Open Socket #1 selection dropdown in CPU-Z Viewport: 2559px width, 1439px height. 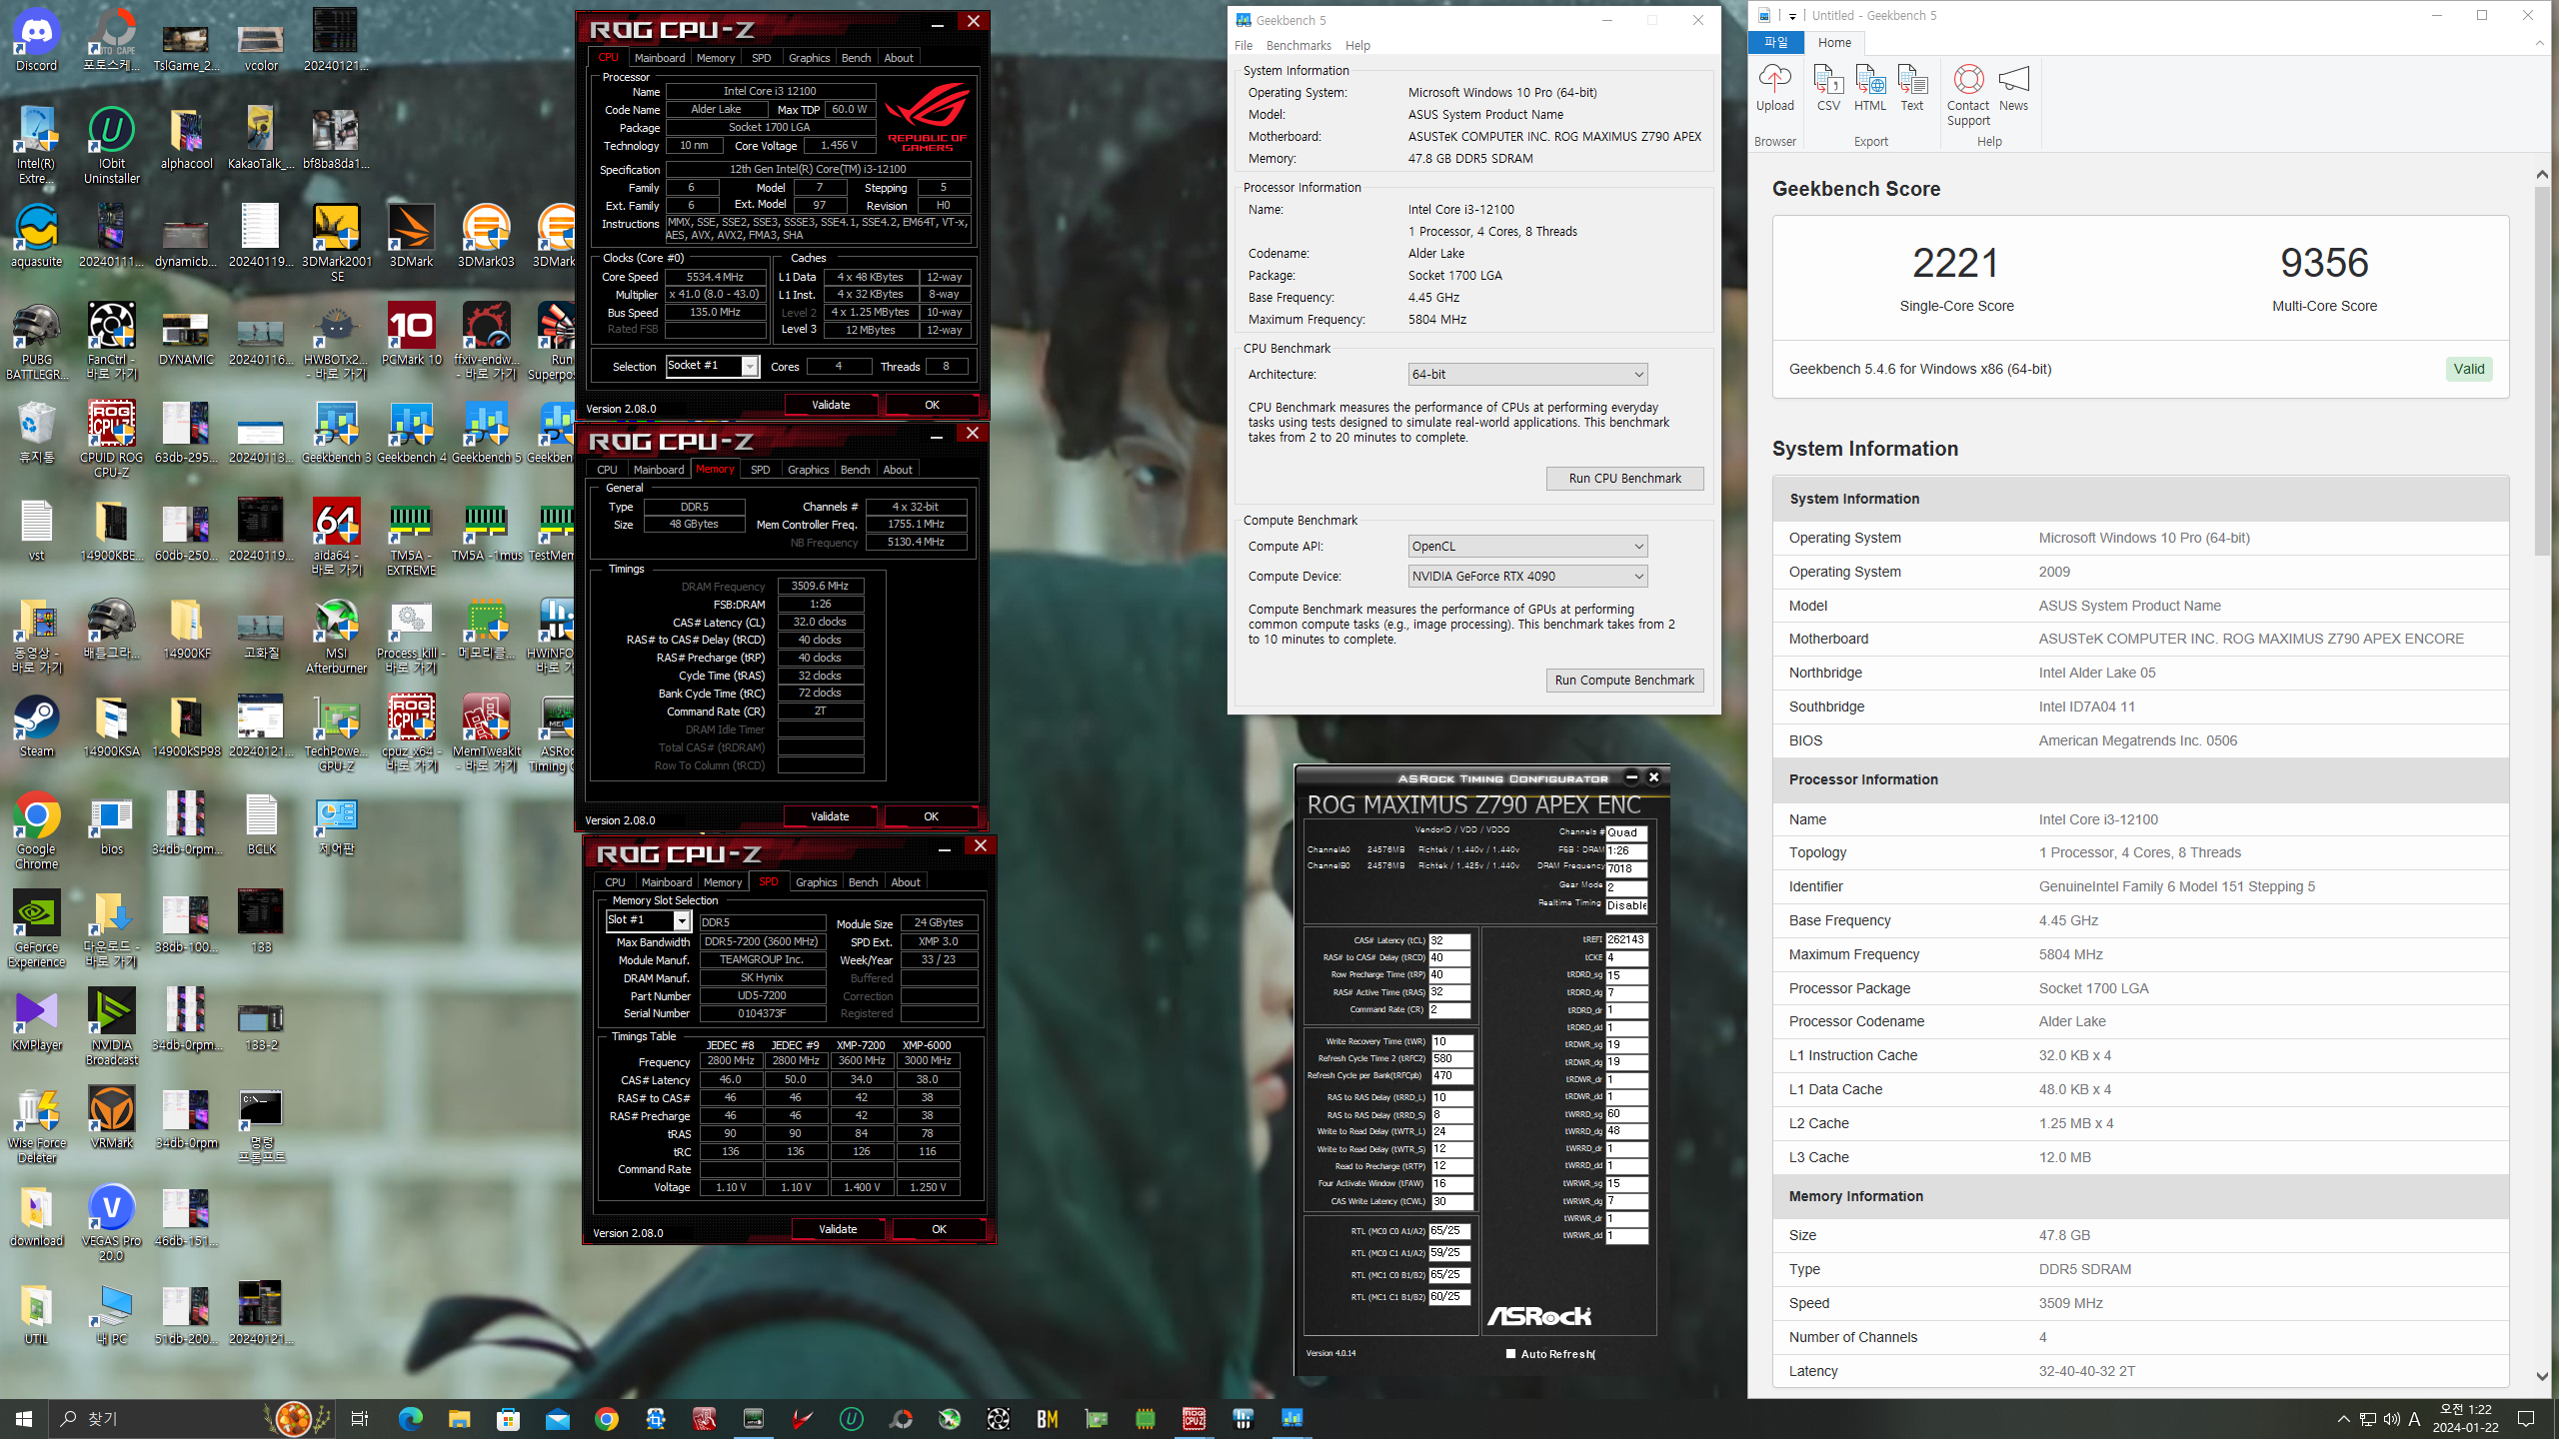(x=713, y=366)
